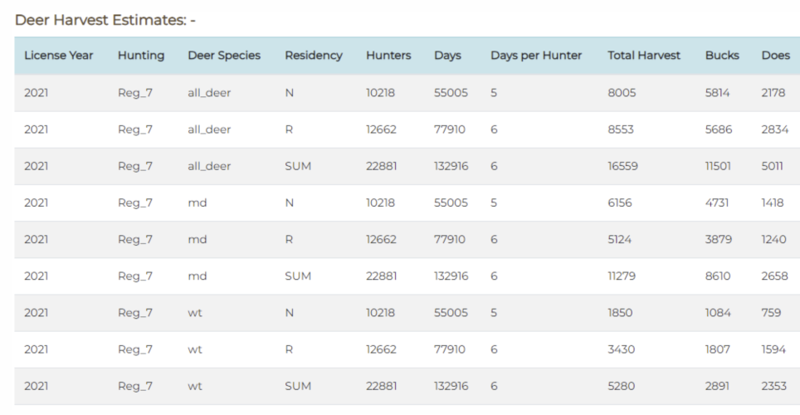This screenshot has width=800, height=415.
Task: Select the Bucks value 1084 in wt row
Action: (718, 312)
